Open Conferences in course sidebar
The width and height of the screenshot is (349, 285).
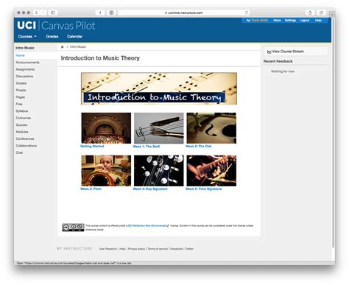coord(25,138)
